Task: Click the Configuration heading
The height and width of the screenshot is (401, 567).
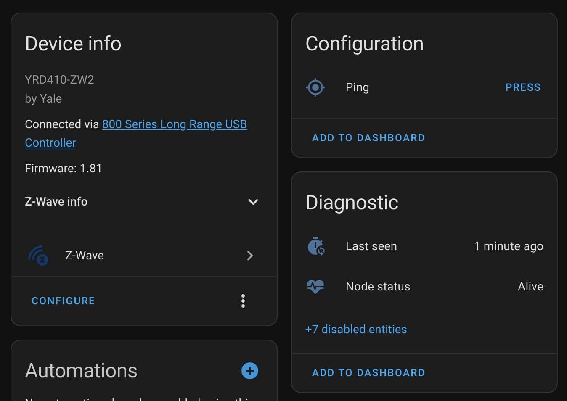Action: click(365, 44)
